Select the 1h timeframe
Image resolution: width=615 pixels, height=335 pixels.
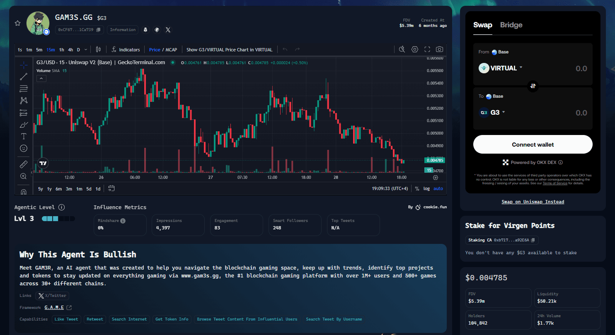click(61, 50)
